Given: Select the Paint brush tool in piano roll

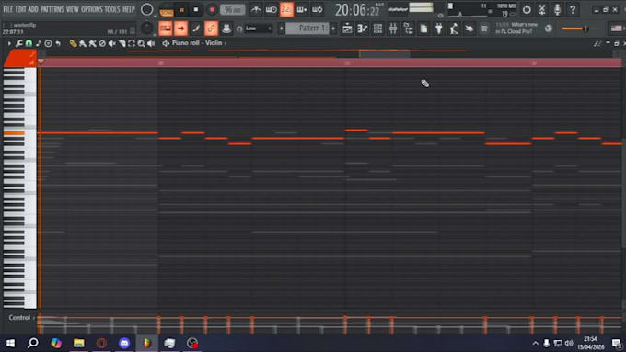Looking at the screenshot, I should point(83,43).
